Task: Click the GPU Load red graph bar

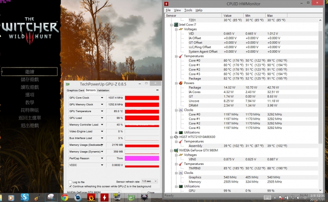Action: point(142,118)
